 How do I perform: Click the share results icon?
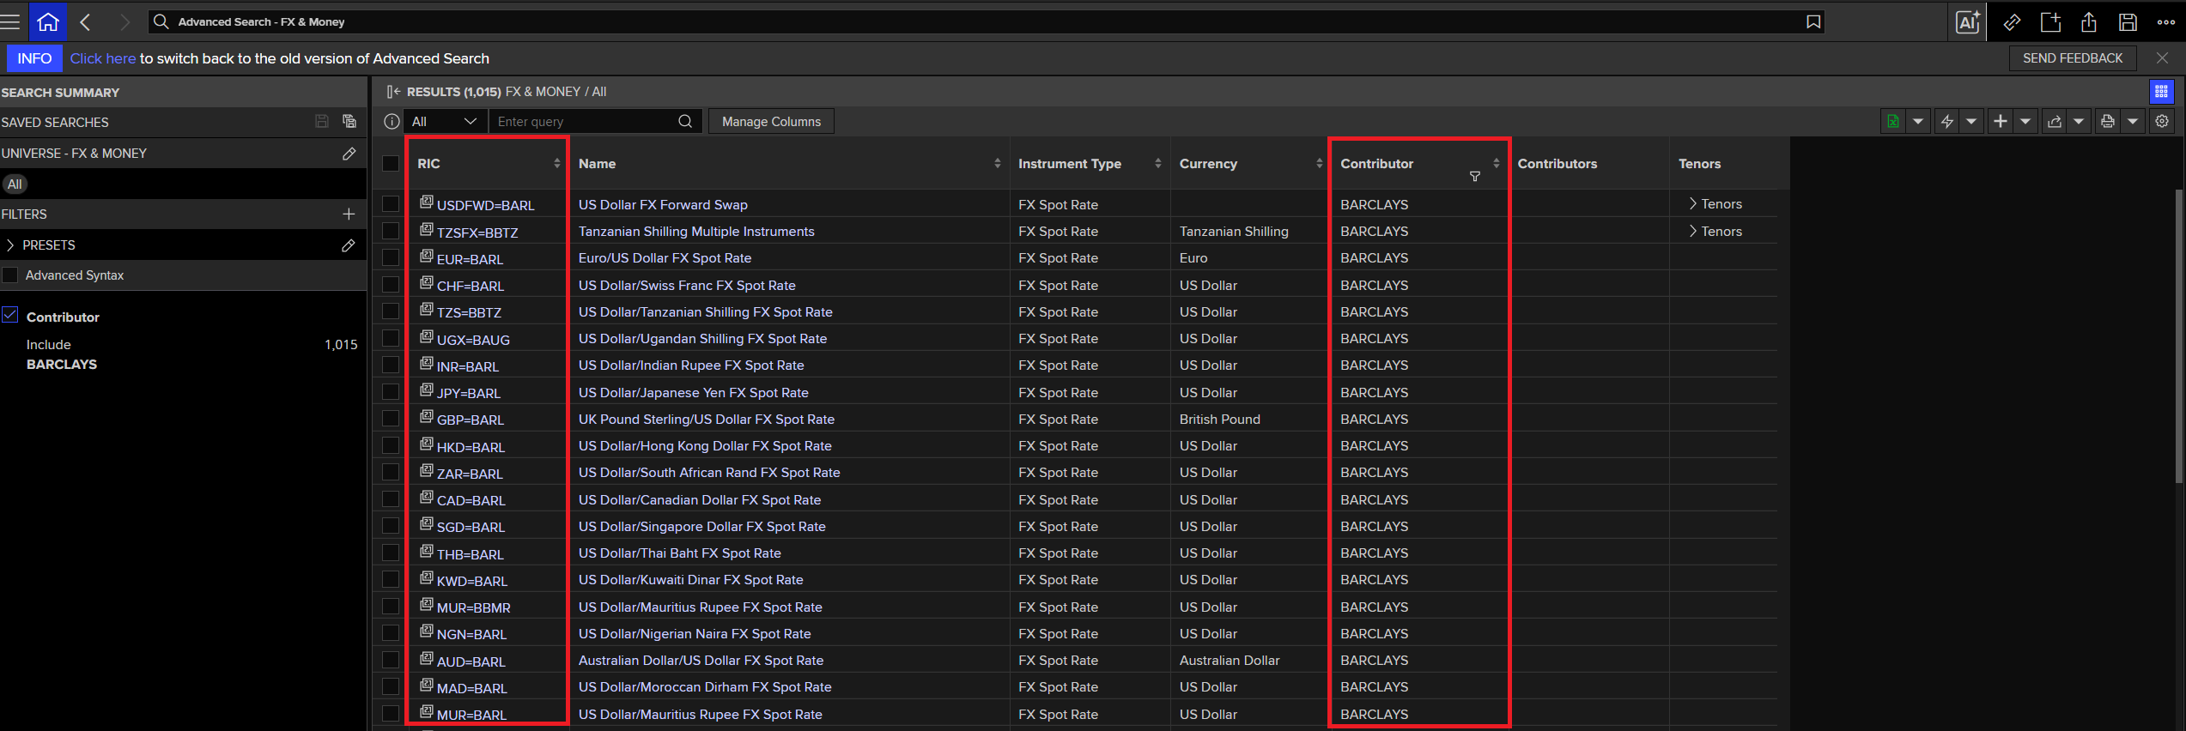2054,122
